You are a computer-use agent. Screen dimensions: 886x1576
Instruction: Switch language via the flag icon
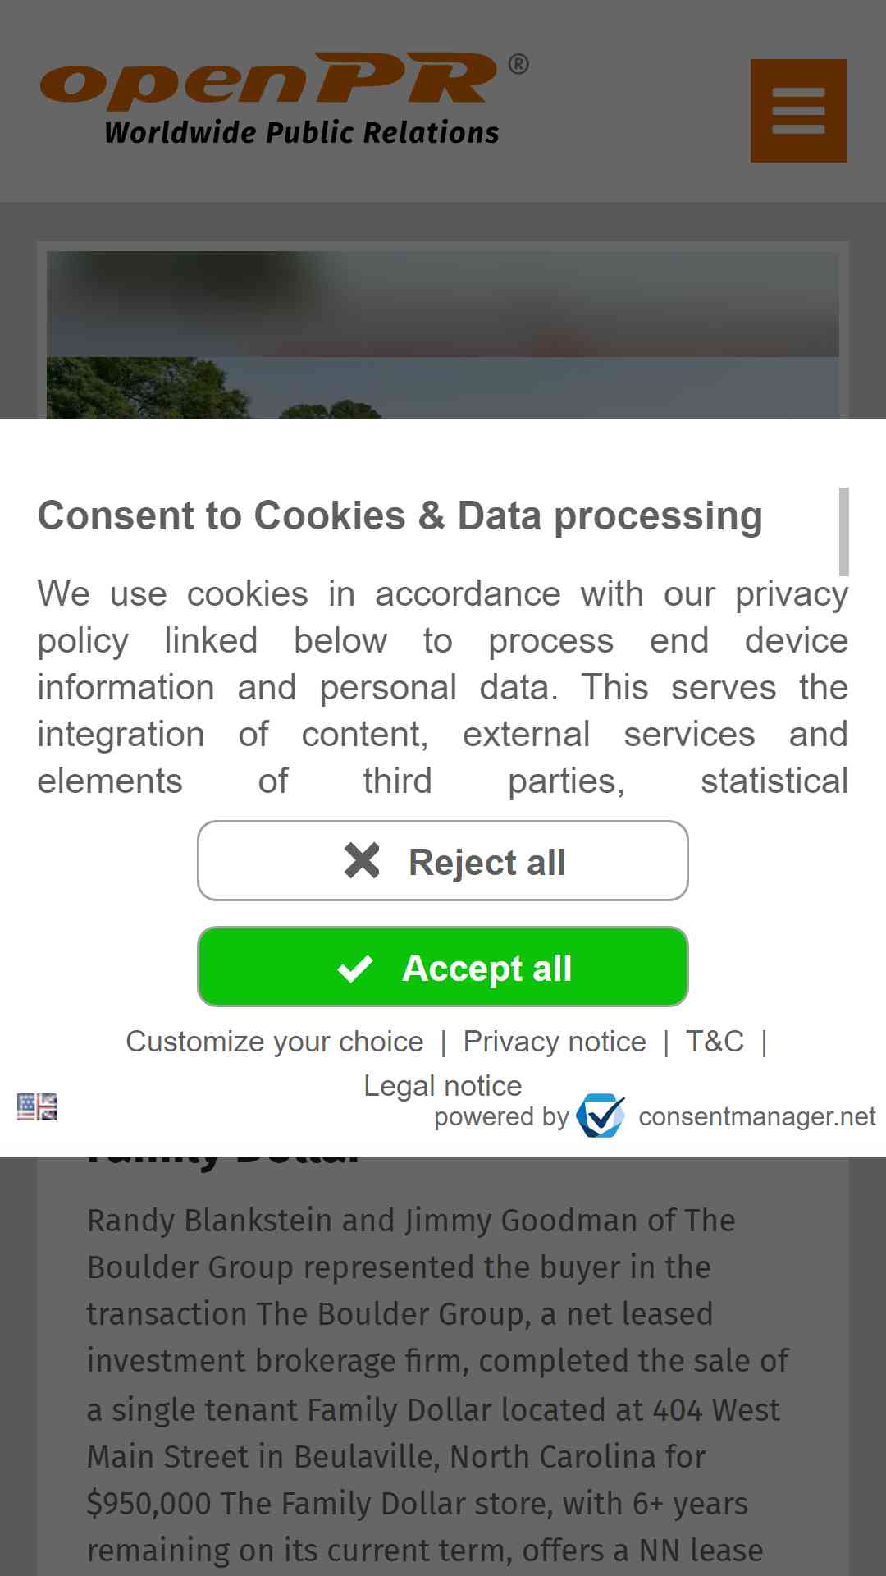tap(37, 1106)
